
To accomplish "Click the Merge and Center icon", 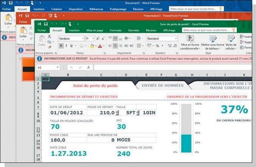I will (139, 46).
